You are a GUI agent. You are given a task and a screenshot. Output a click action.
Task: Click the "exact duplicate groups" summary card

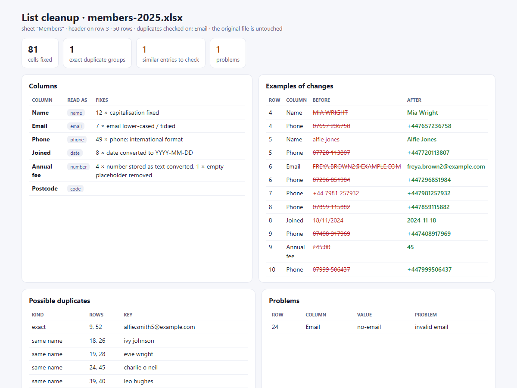coord(97,53)
